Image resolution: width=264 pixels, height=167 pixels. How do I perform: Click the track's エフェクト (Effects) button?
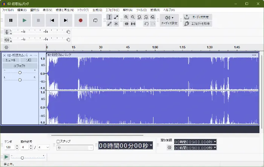tap(20, 65)
